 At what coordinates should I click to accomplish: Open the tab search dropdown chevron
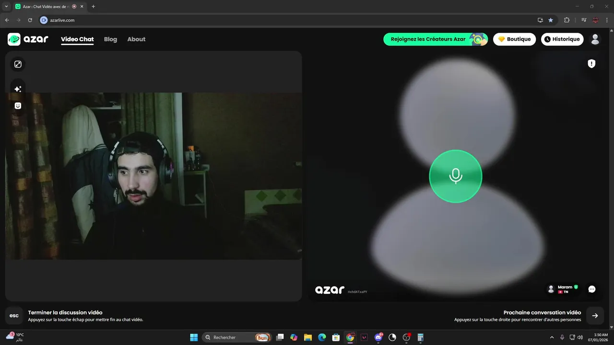pos(7,7)
